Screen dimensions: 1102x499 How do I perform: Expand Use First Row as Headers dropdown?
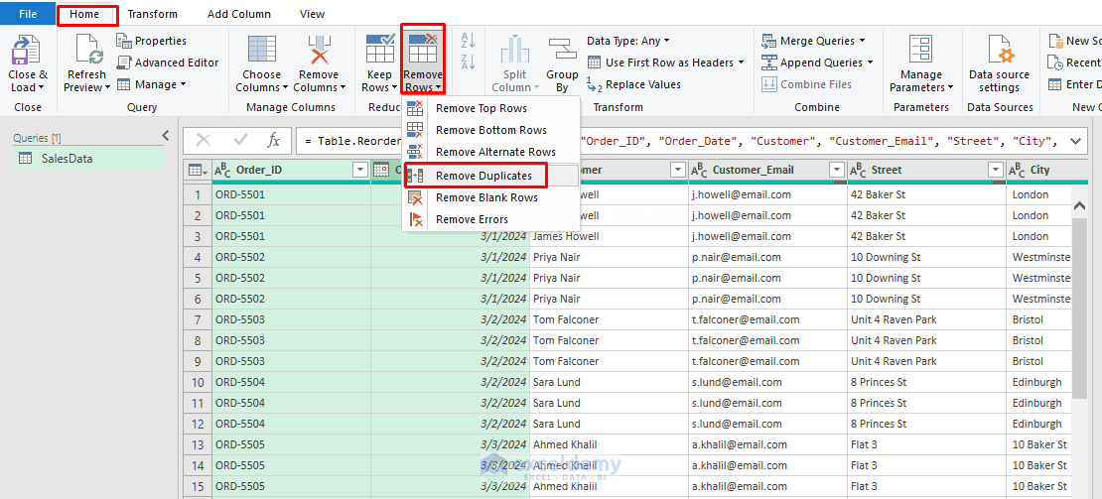point(741,62)
